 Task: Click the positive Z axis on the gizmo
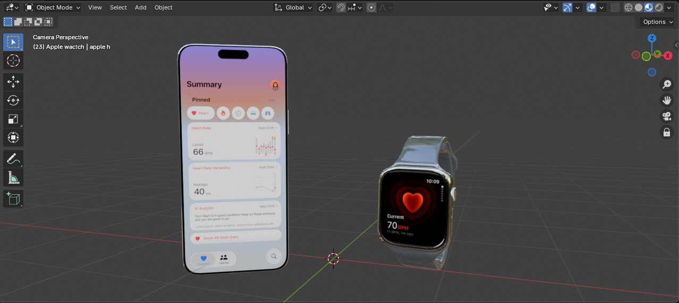[x=652, y=38]
